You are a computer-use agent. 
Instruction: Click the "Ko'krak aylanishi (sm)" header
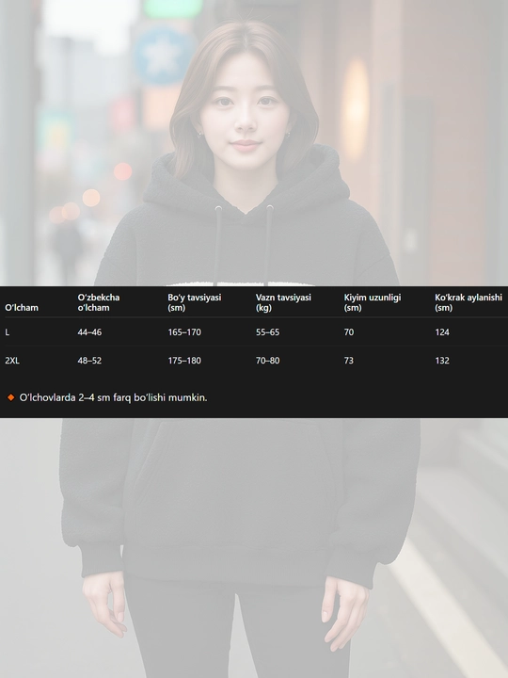(468, 302)
